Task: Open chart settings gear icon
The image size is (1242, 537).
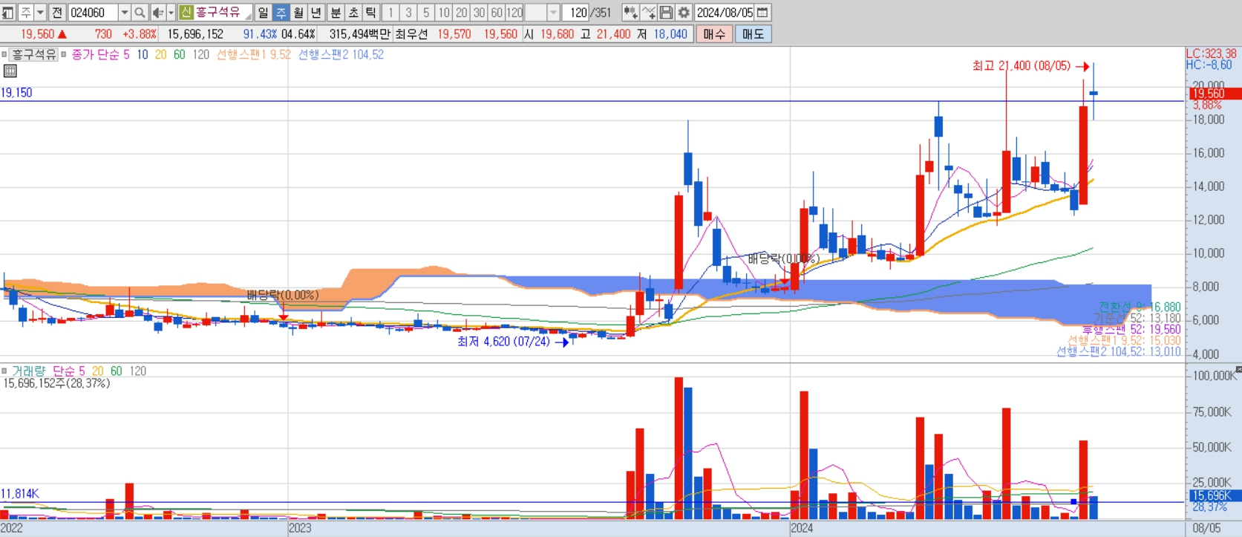Action: [684, 13]
